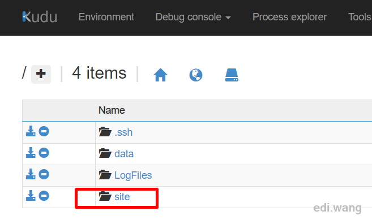Screen dimensions: 372x224
Task: Open the Tools menu
Action: (x=360, y=17)
